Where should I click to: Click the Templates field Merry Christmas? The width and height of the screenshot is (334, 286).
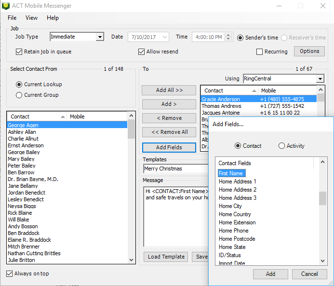click(176, 169)
